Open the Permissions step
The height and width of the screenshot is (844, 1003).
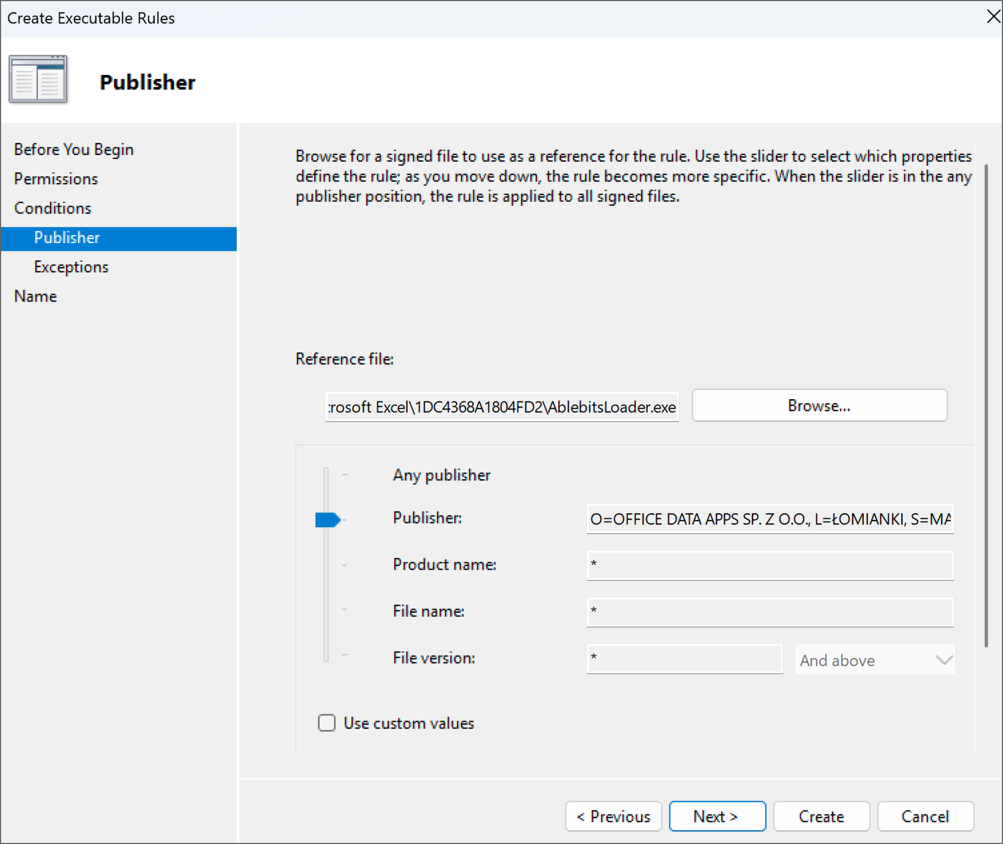tap(56, 179)
